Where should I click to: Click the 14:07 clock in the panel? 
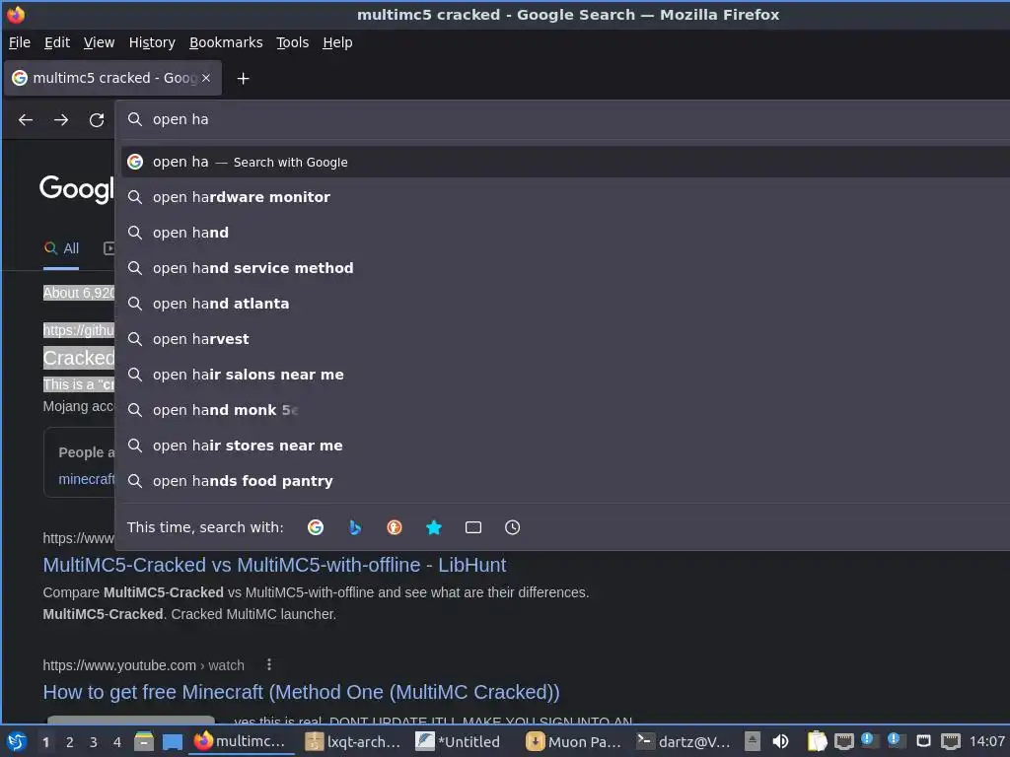point(986,741)
